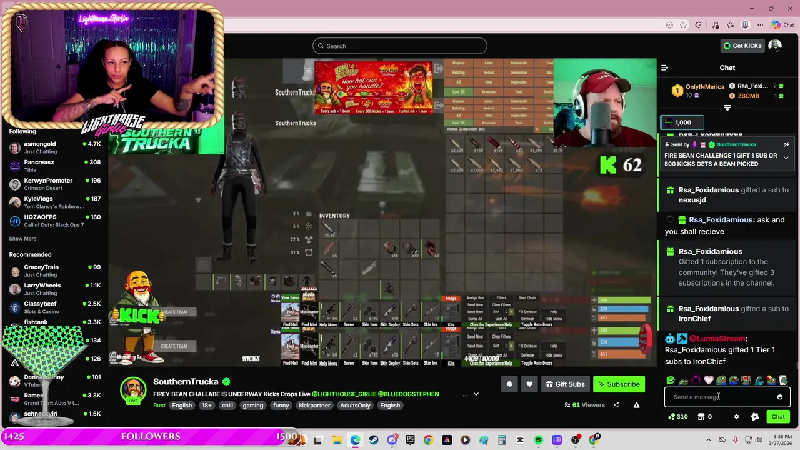Open the shop icon showing 0
The height and width of the screenshot is (450, 800).
tap(705, 417)
